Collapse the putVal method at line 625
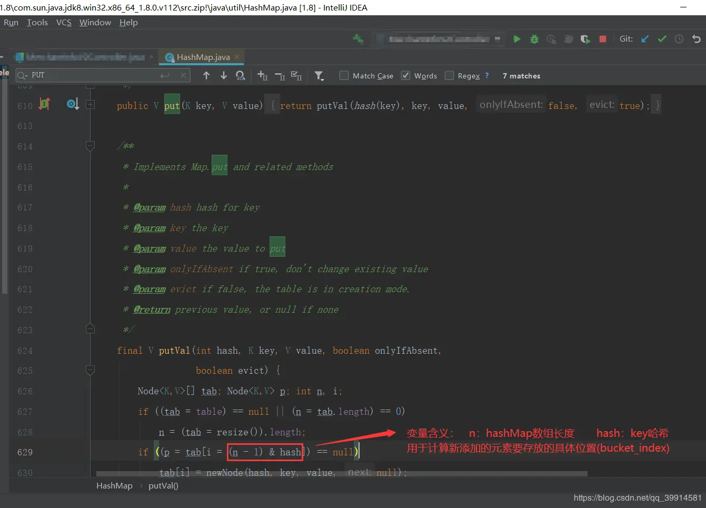This screenshot has width=706, height=508. 90,370
